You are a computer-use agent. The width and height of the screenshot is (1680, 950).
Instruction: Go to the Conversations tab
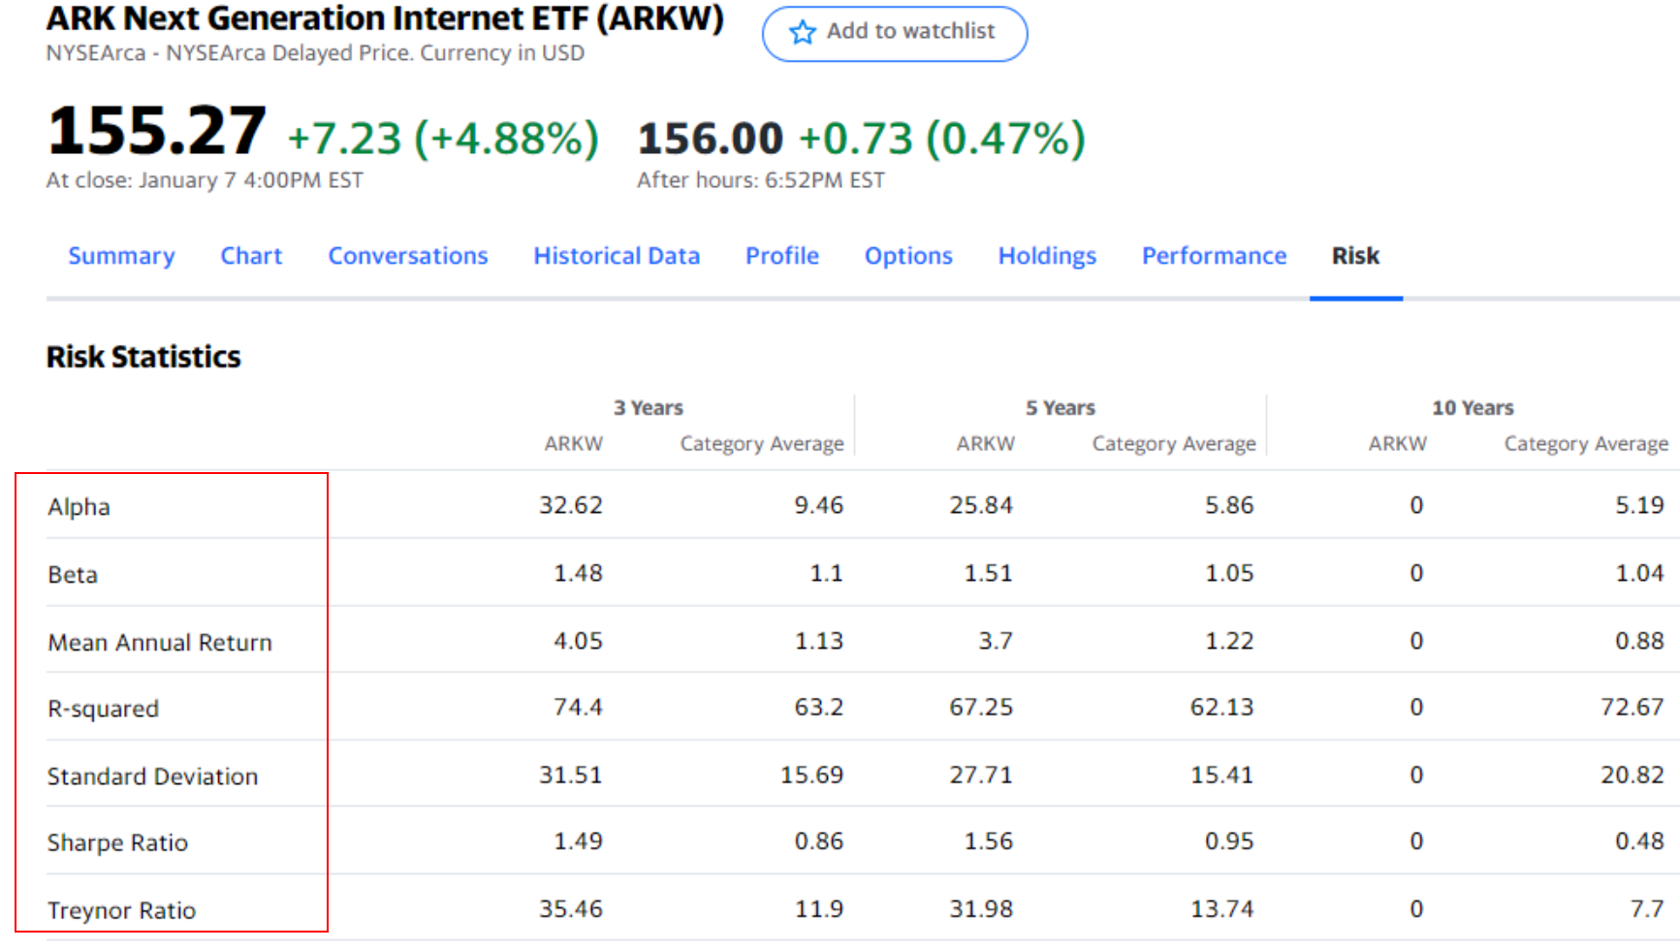408,256
